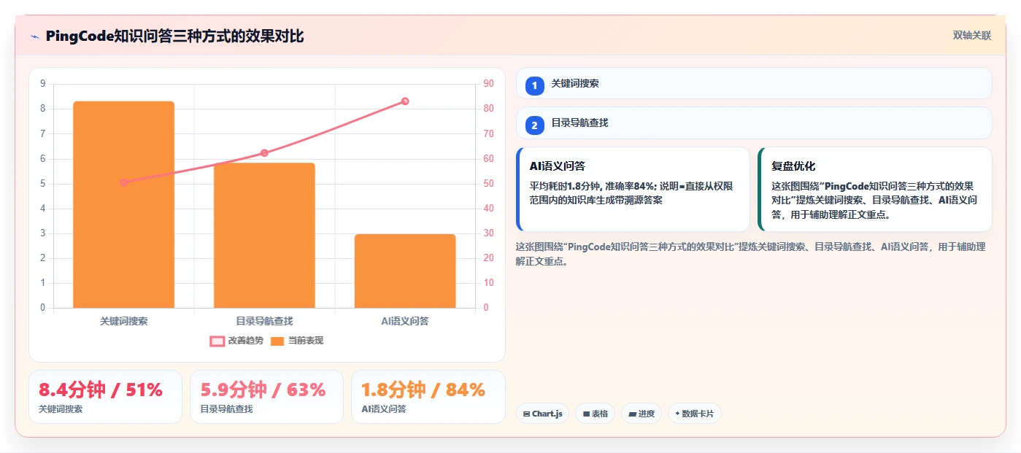The width and height of the screenshot is (1021, 453).
Task: Click the blue number 2 badge
Action: click(534, 126)
